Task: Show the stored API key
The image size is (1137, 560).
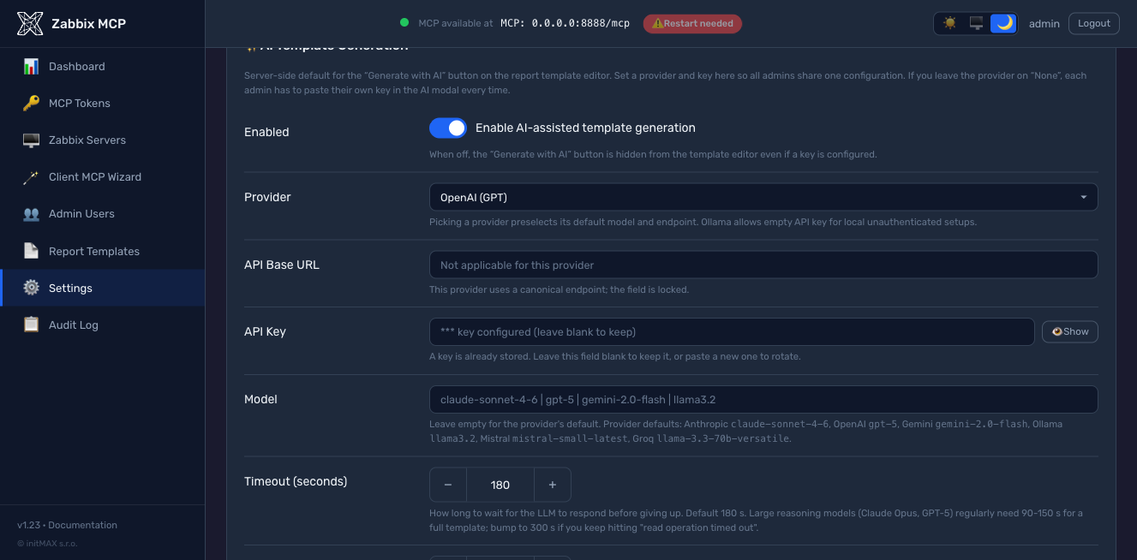Action: click(1070, 331)
